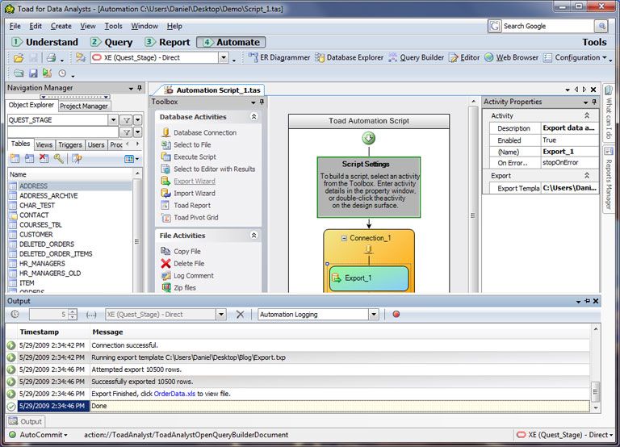Open the Create menu
This screenshot has width=620, height=447.
(x=61, y=26)
